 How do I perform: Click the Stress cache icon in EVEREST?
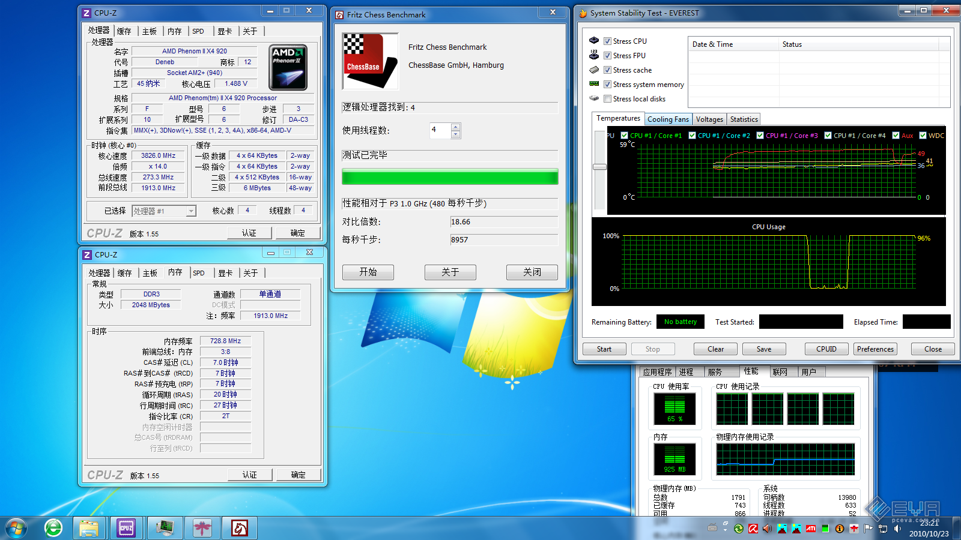(x=594, y=70)
